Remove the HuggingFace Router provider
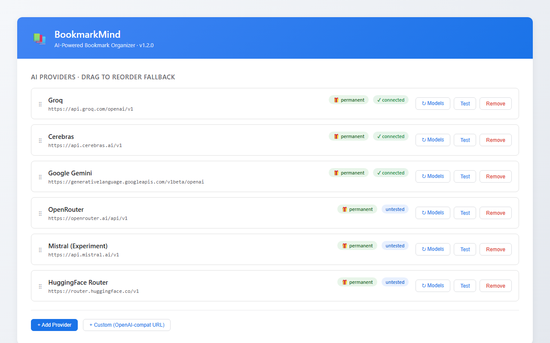 click(x=495, y=286)
